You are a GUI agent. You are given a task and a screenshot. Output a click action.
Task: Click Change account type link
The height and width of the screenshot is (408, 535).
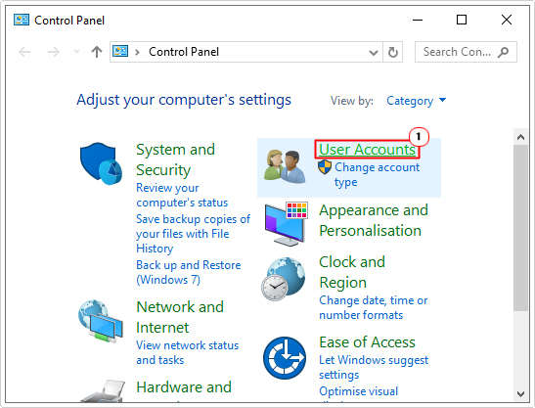[377, 174]
